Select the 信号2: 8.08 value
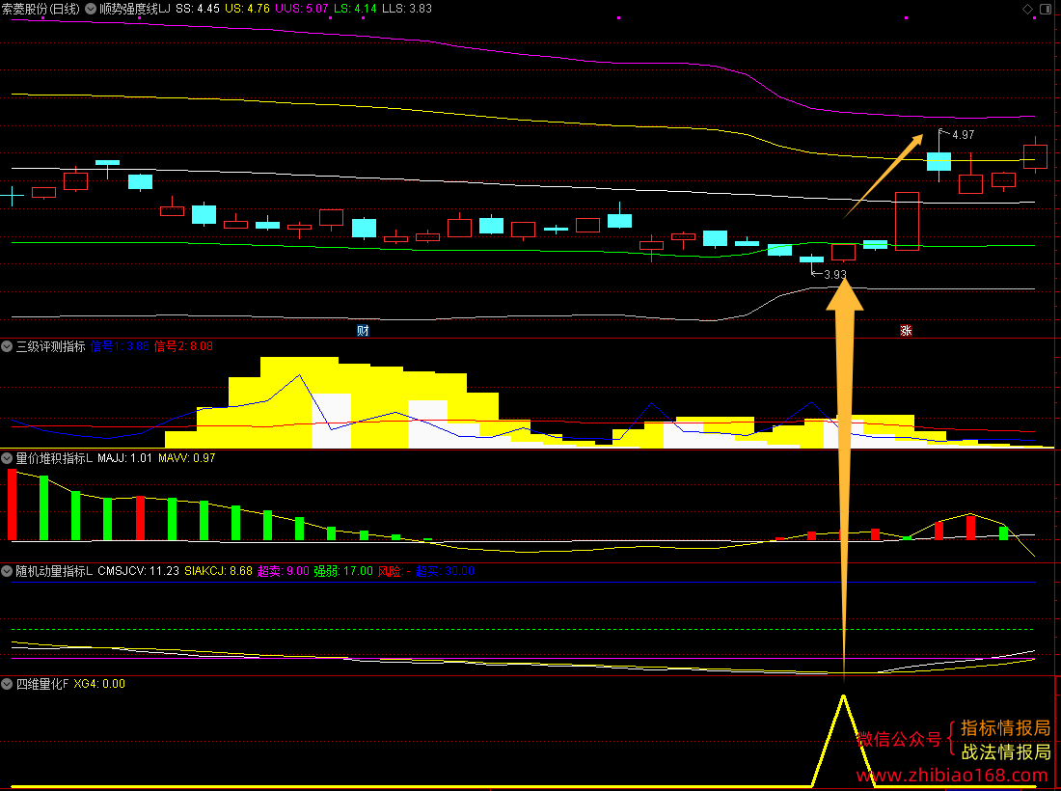Image resolution: width=1061 pixels, height=791 pixels. pos(183,346)
